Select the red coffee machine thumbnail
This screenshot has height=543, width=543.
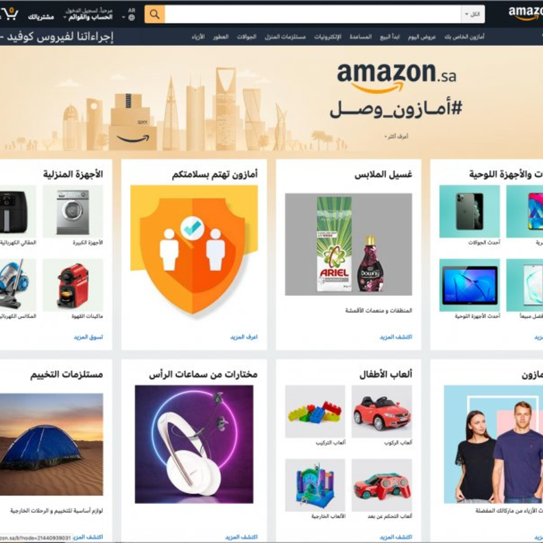pos(73,285)
